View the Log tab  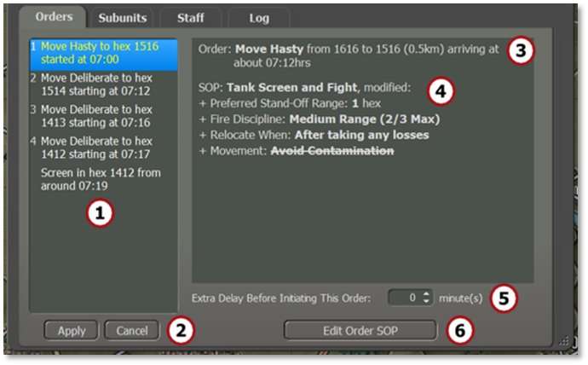click(259, 18)
